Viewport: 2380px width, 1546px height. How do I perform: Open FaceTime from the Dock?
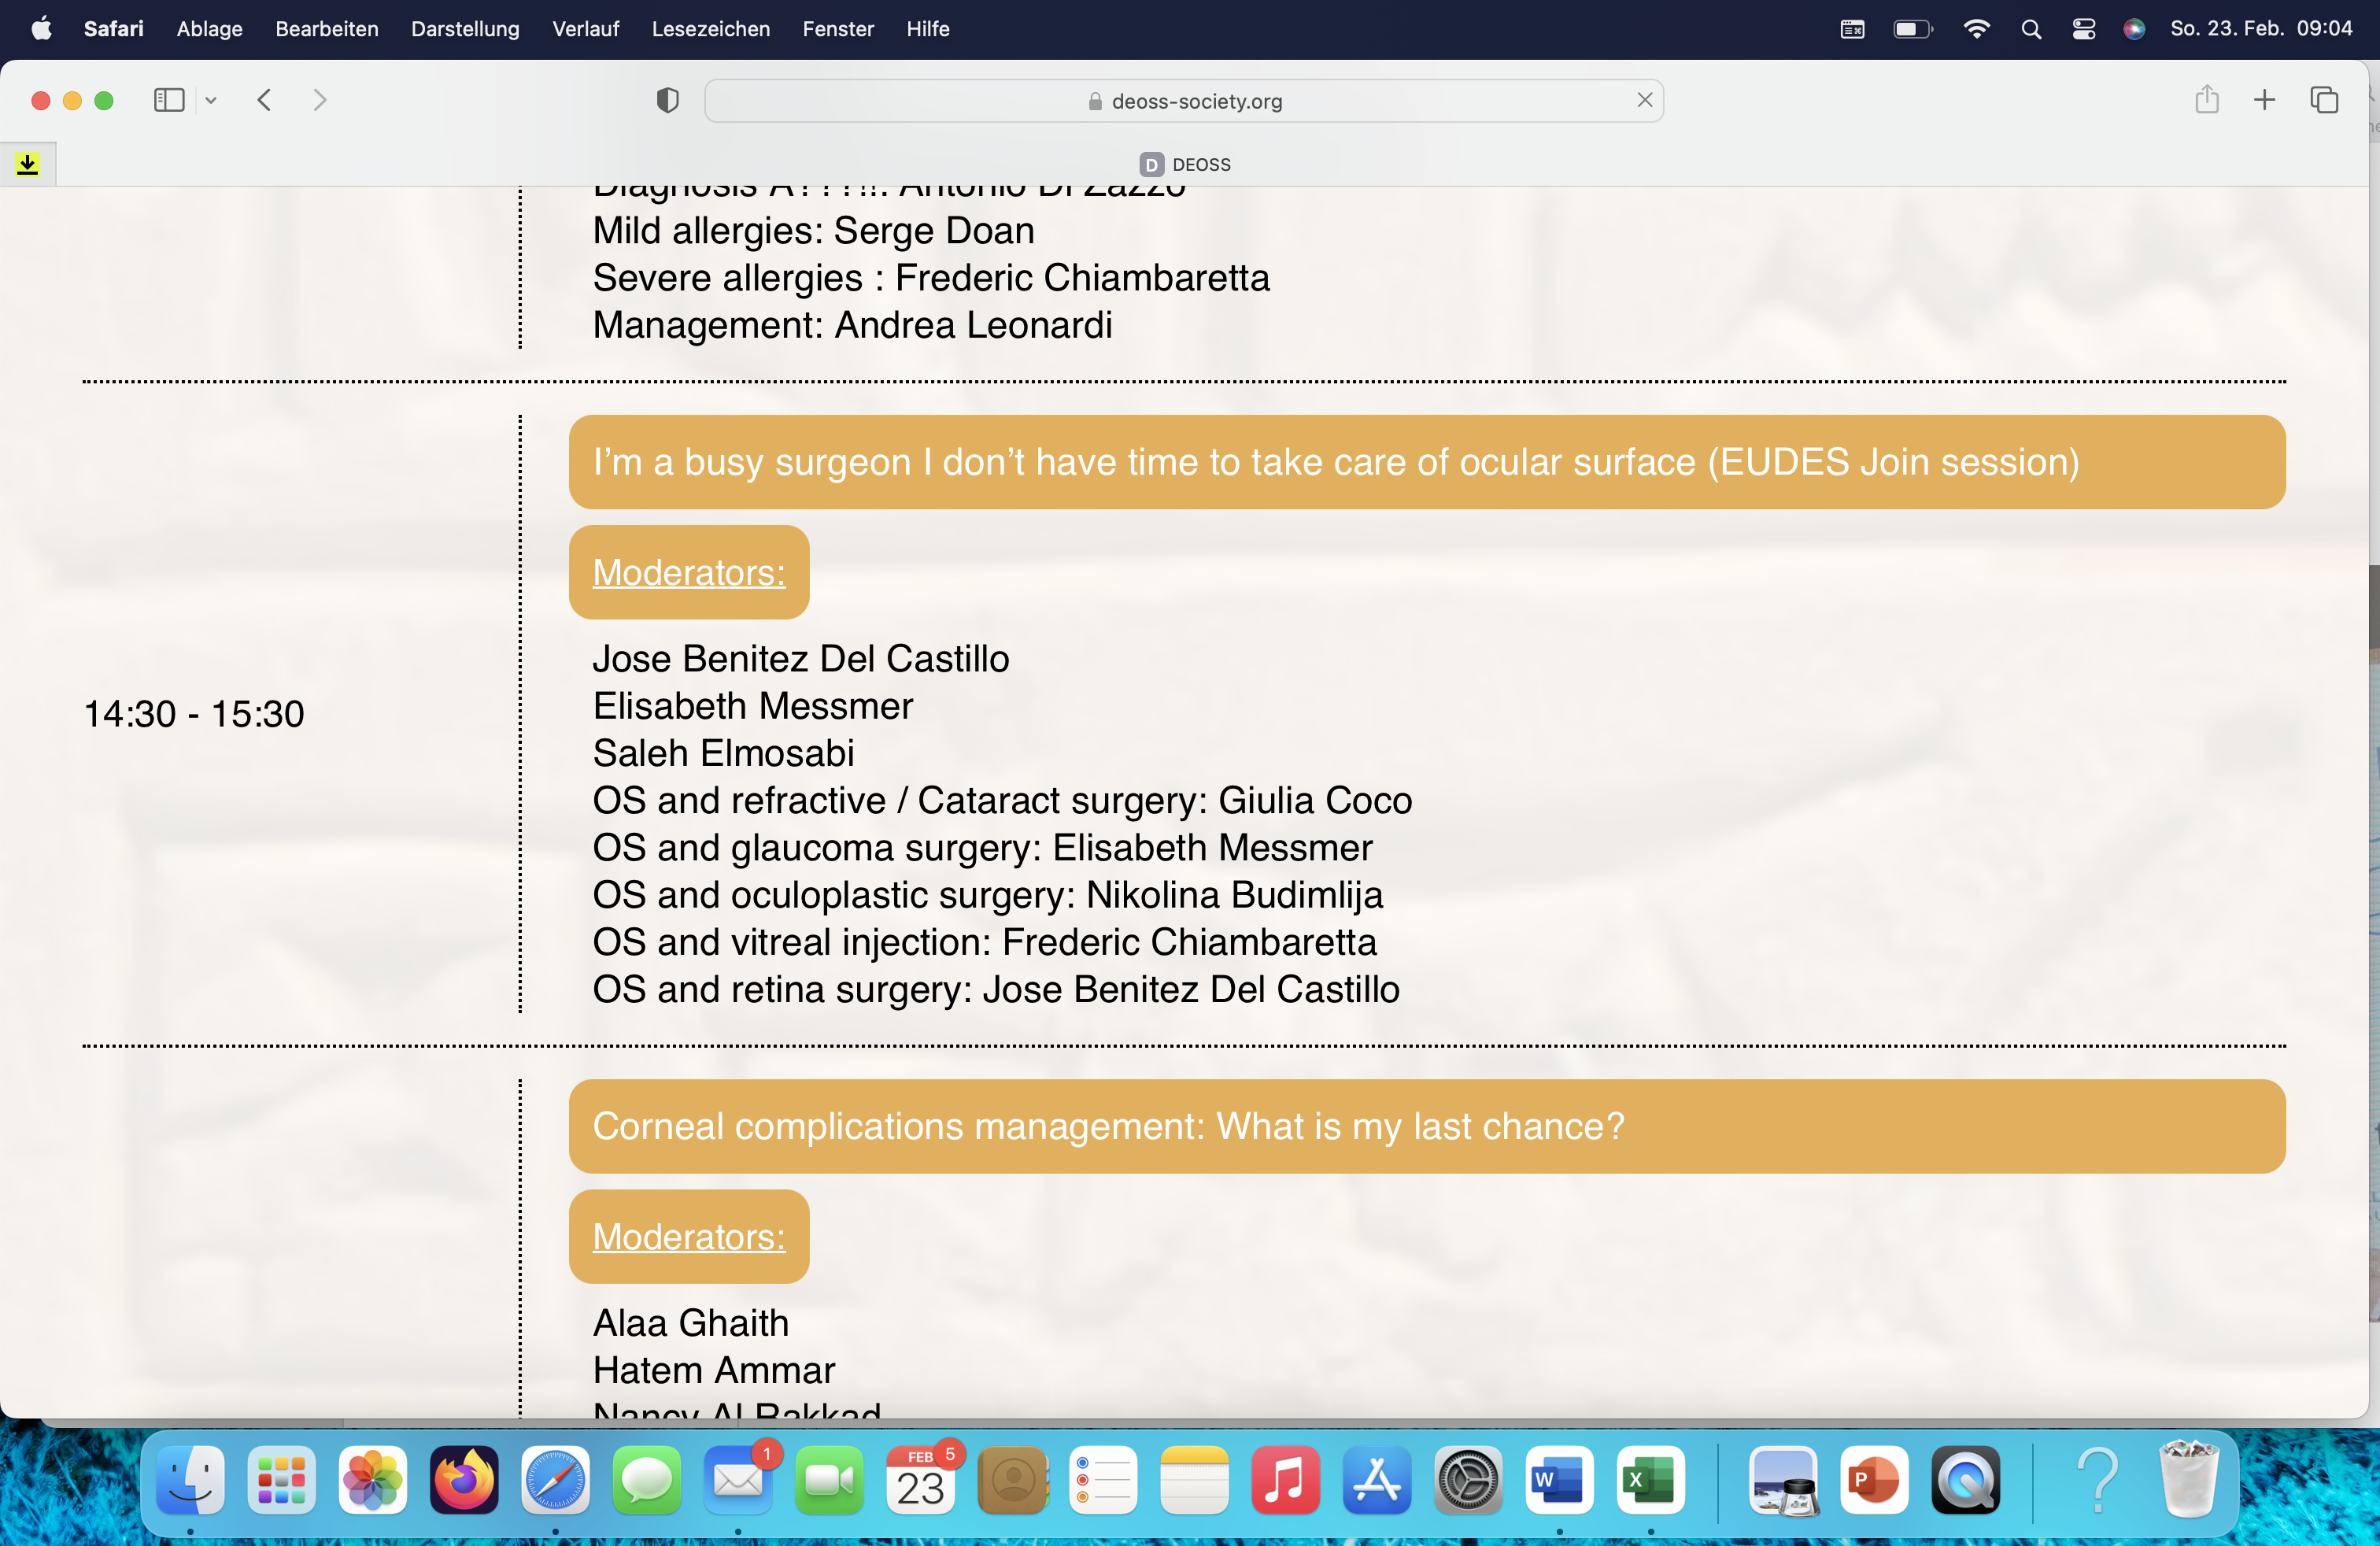click(x=829, y=1479)
